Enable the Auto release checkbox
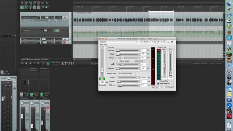233x131 pixels. (x=133, y=61)
